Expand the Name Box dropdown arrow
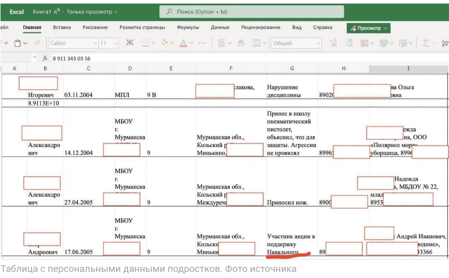The width and height of the screenshot is (449, 278). tap(34, 58)
